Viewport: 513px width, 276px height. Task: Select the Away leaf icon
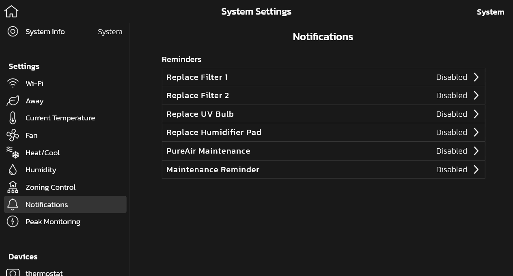13,101
